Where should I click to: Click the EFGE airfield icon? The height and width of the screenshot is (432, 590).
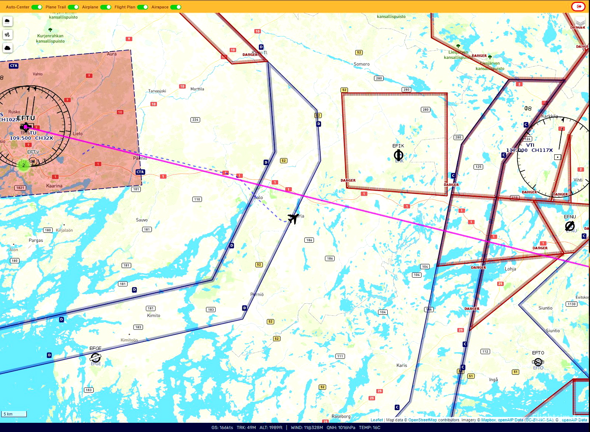[x=96, y=358]
